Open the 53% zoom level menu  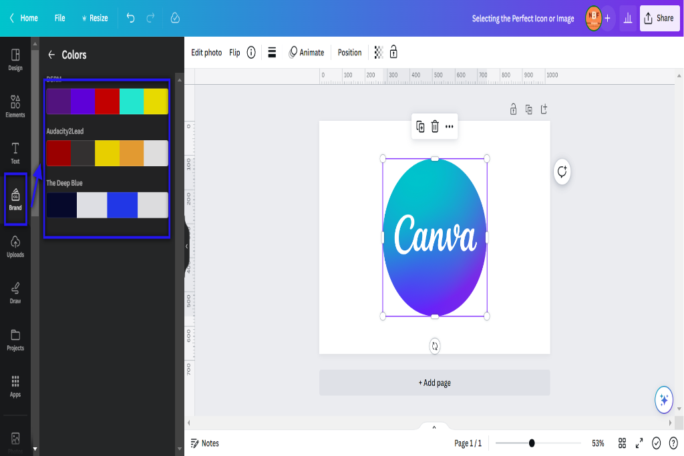[598, 443]
